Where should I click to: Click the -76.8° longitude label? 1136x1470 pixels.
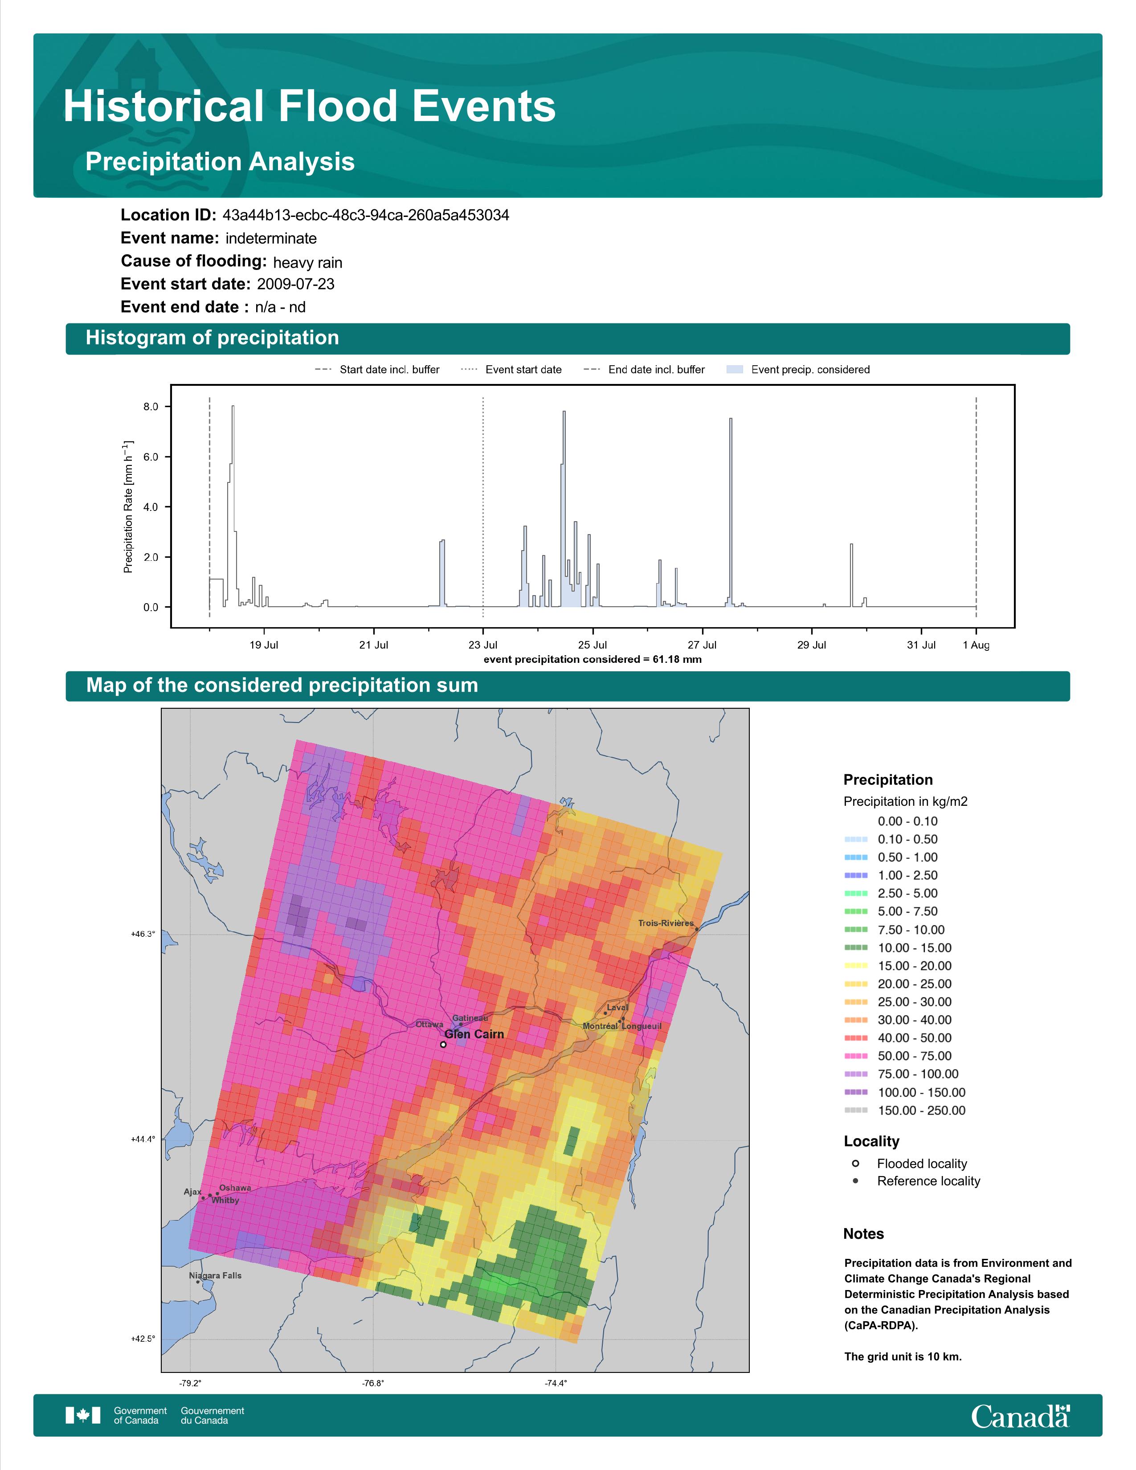pos(373,1383)
